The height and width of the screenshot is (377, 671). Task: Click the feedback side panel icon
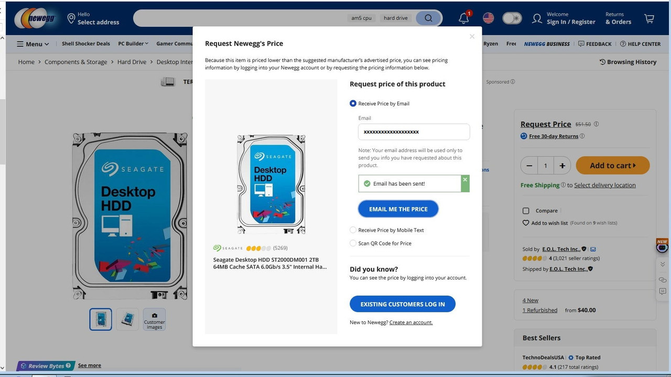(x=663, y=291)
